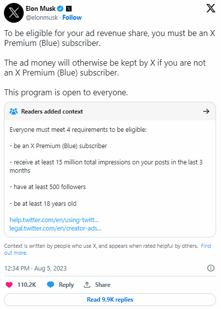
Task: Click the small X affiliate badge beside name
Action: (69, 9)
